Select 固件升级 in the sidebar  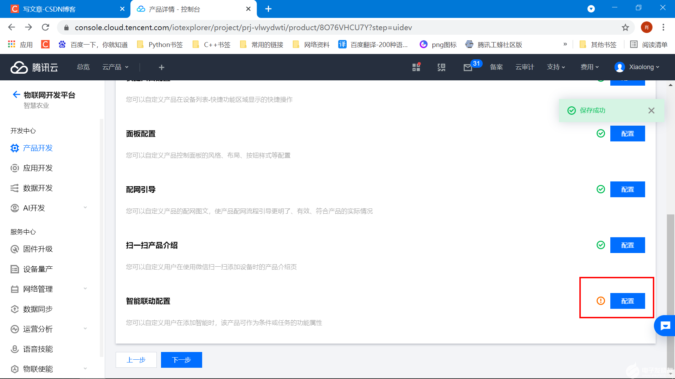[38, 249]
